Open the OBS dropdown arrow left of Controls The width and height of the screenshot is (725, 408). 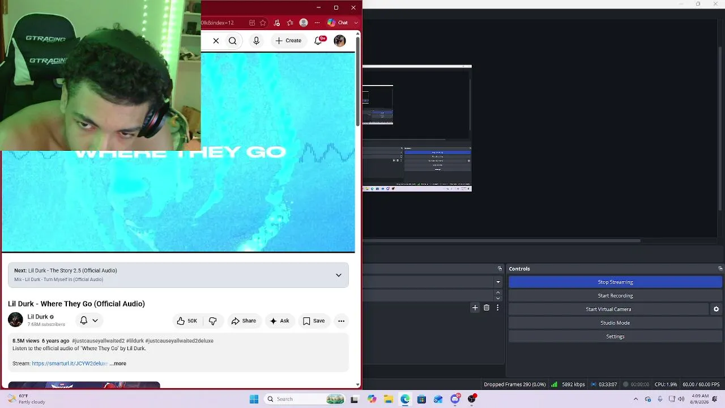[498, 282]
